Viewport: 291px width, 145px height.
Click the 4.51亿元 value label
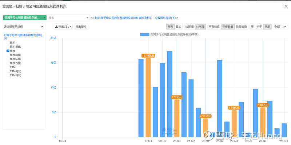pyautogui.click(x=206, y=116)
